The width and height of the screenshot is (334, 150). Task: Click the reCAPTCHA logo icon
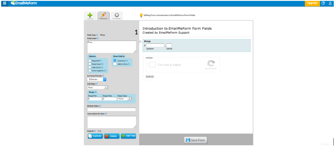click(211, 64)
